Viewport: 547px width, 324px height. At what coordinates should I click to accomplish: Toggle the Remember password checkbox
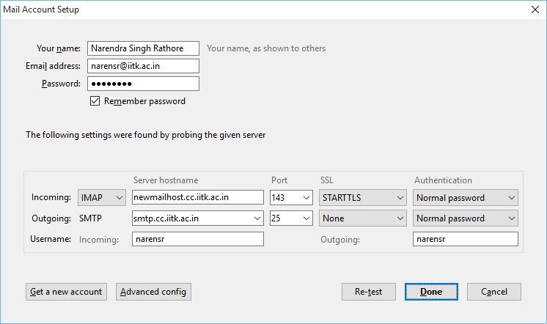pos(95,101)
